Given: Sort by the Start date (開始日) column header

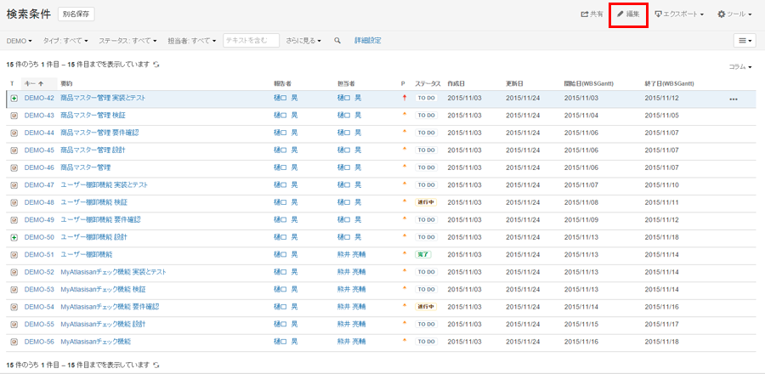Looking at the screenshot, I should [x=589, y=84].
